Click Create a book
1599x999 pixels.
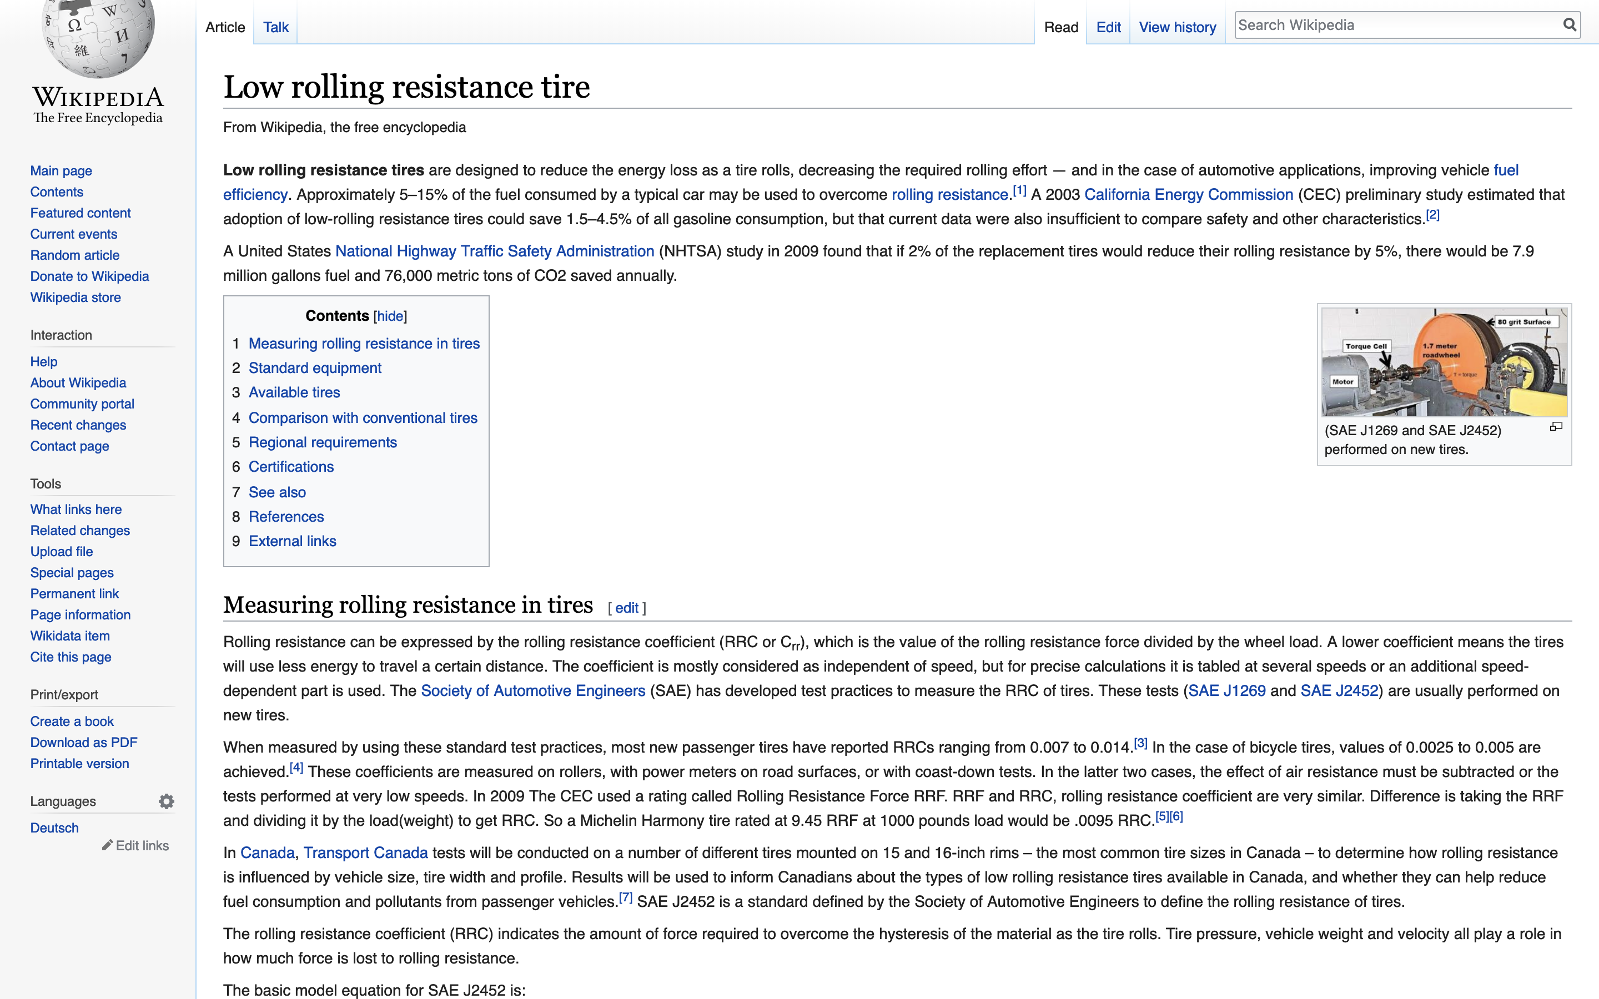pos(72,722)
